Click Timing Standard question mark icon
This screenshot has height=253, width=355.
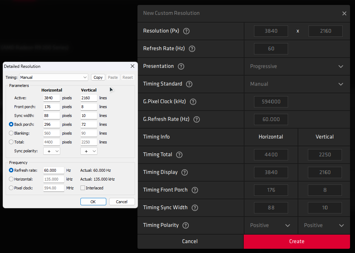click(189, 84)
